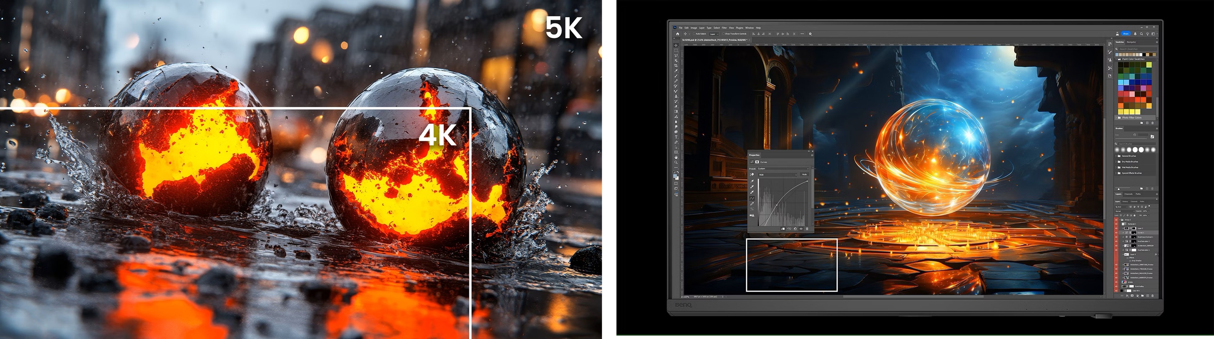Hide the Curves 1 layer
This screenshot has height=339, width=1214.
click(1116, 233)
